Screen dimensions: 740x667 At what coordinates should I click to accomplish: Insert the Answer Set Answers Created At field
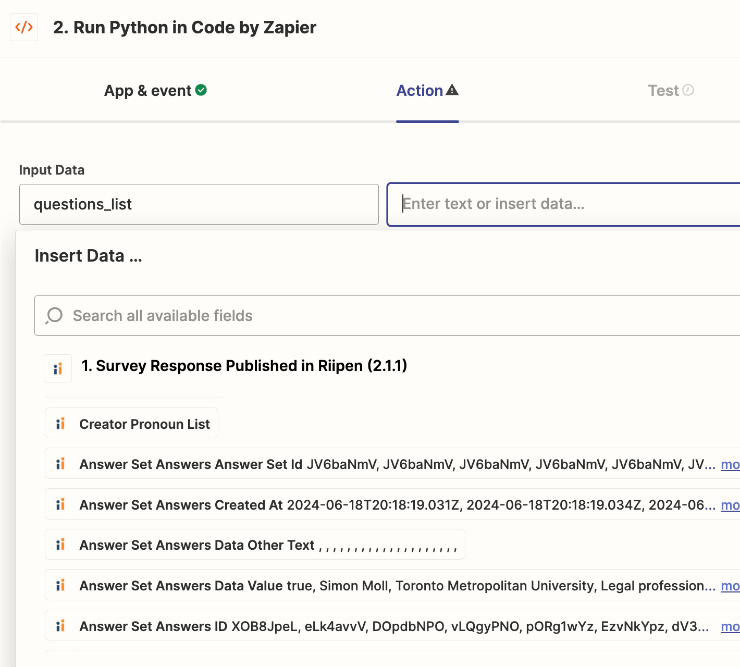click(392, 504)
